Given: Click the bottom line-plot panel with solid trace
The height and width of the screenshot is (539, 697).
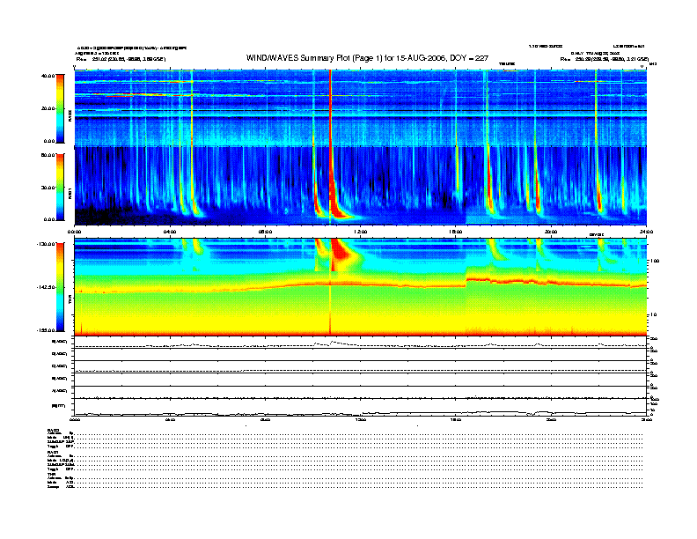Looking at the screenshot, I should pos(361,407).
